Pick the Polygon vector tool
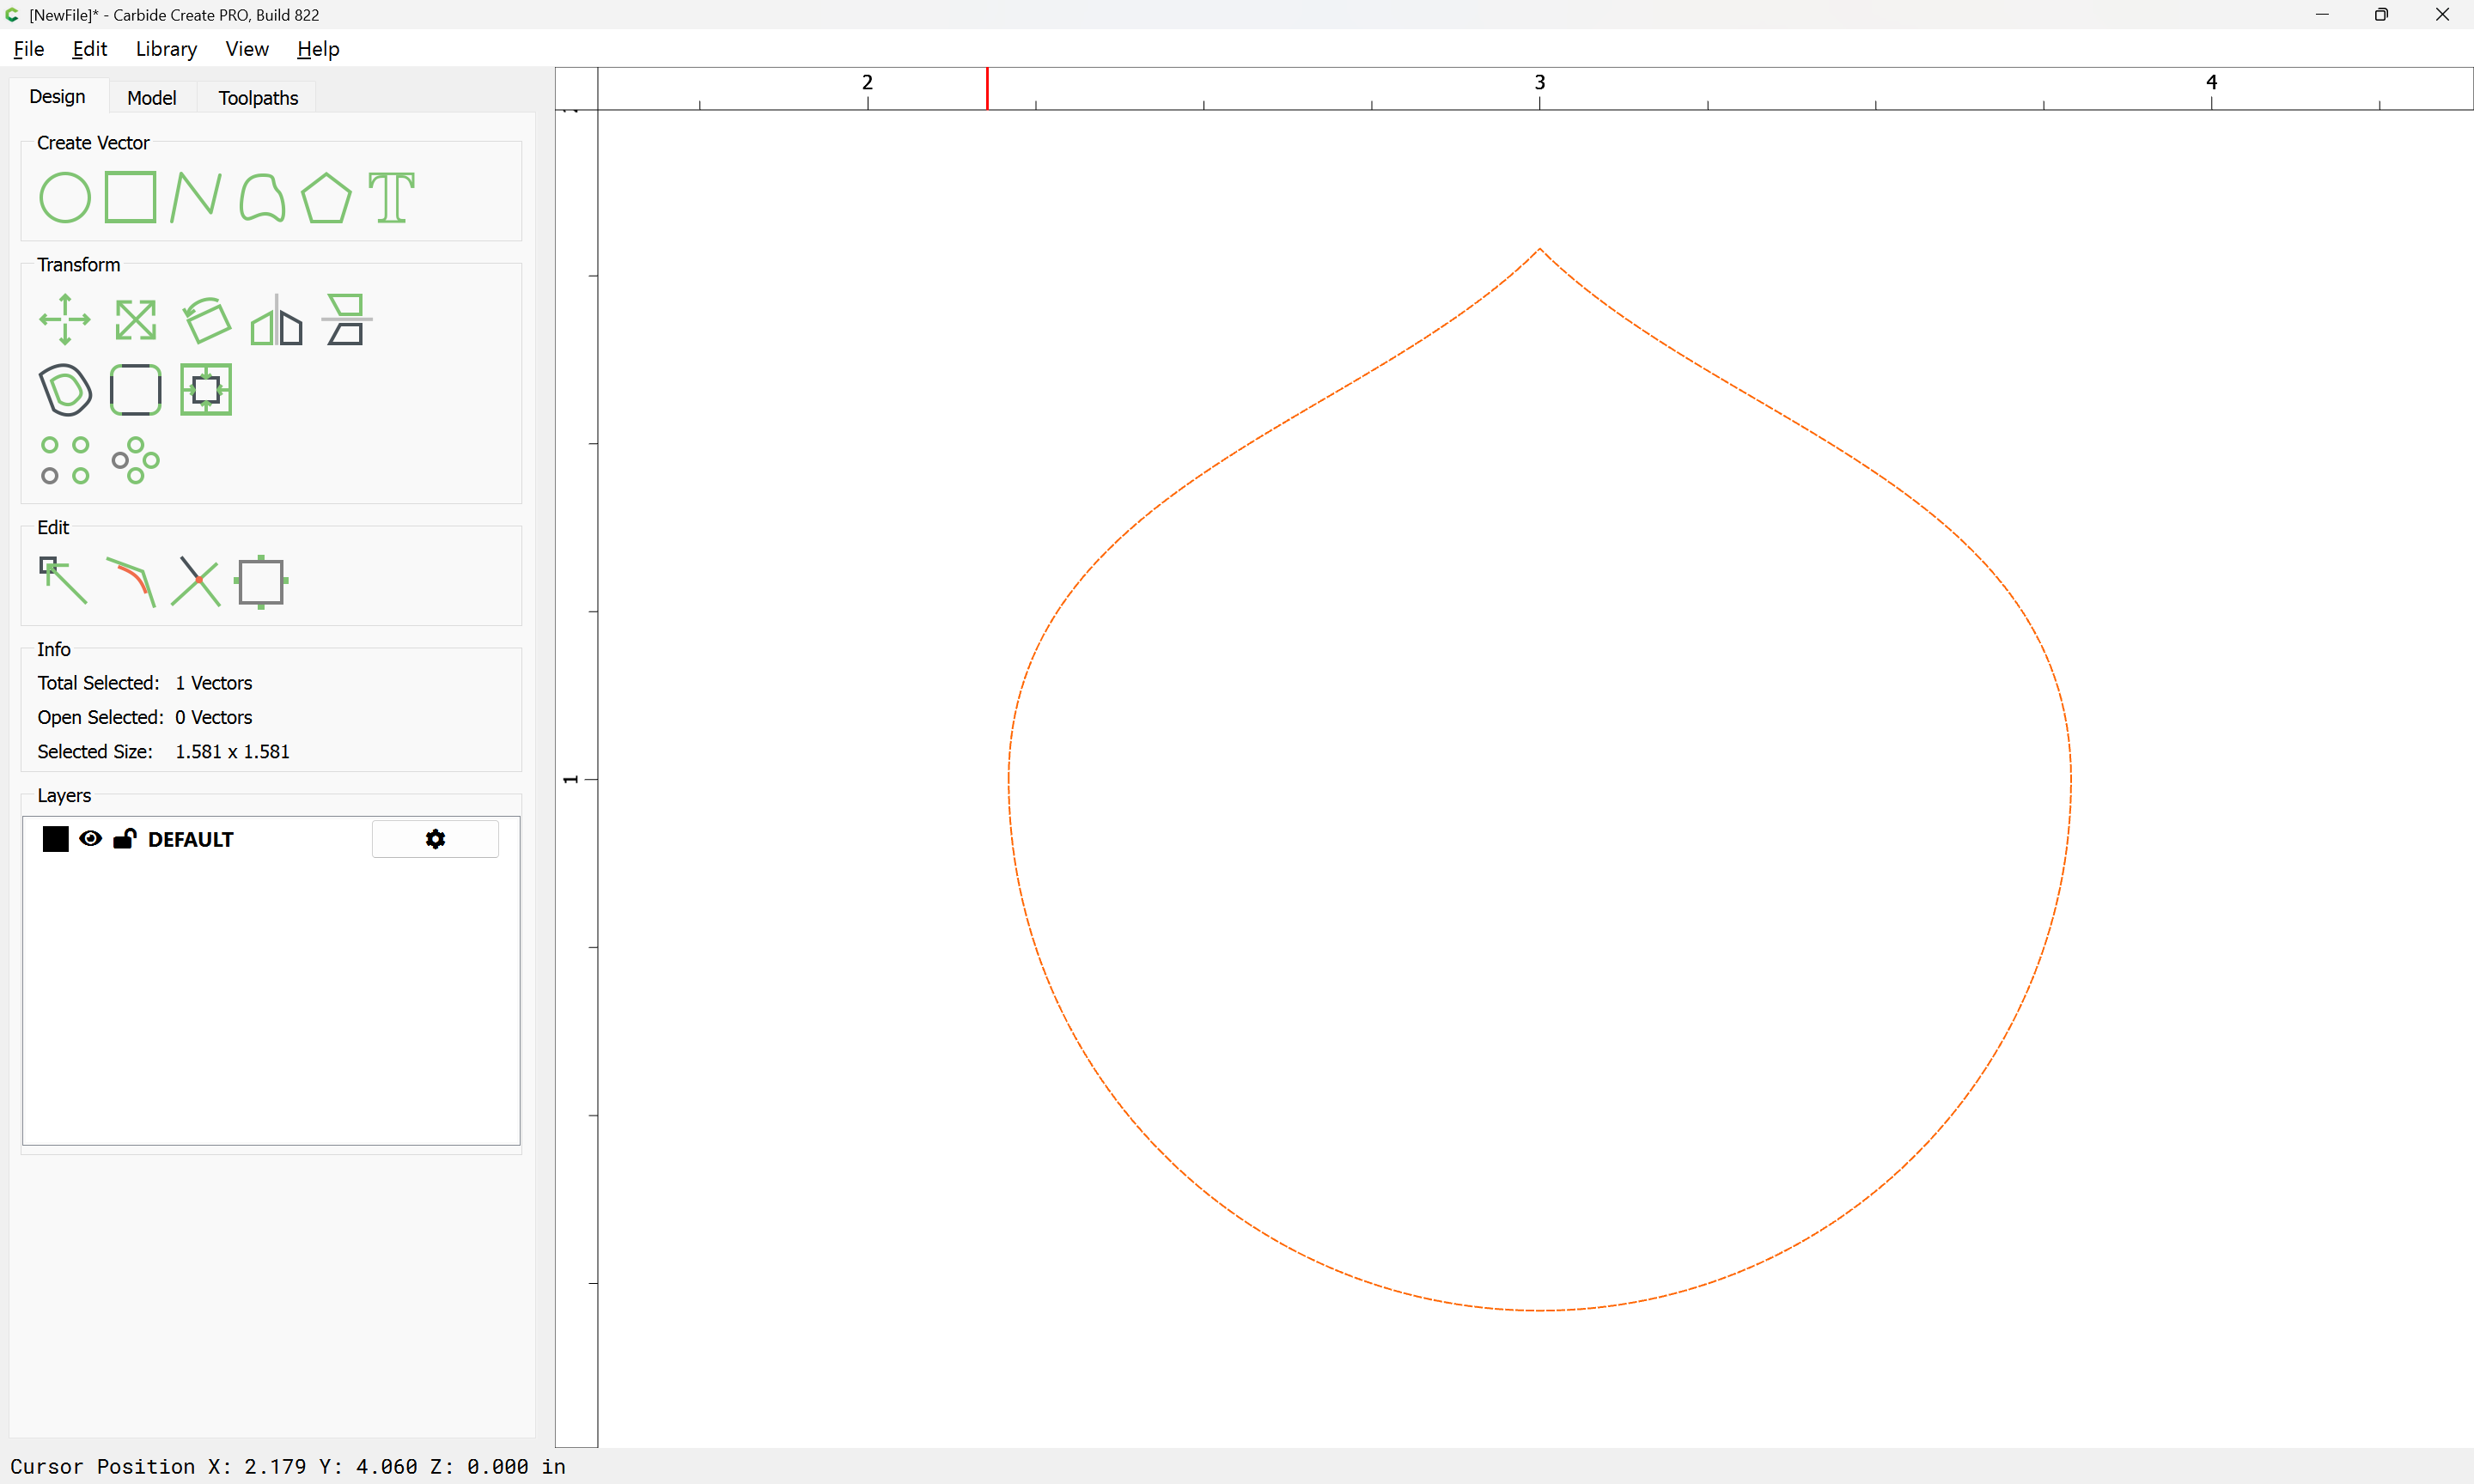Viewport: 2474px width, 1484px height. [x=326, y=198]
